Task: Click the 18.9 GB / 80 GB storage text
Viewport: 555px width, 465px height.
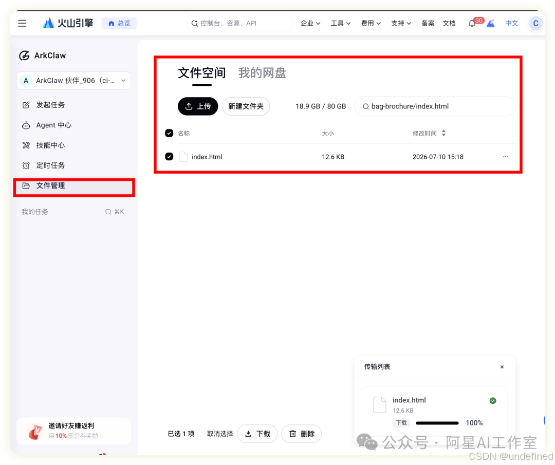Action: (321, 106)
